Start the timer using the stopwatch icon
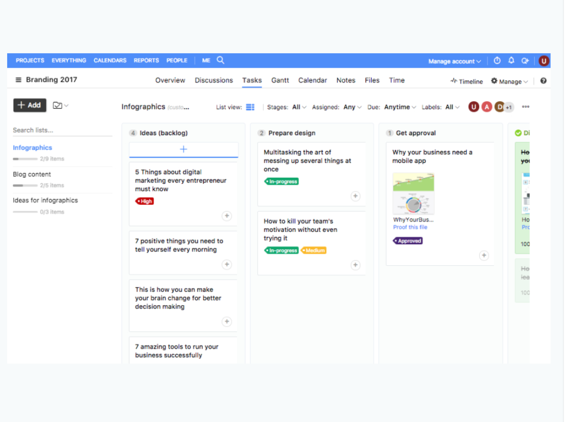This screenshot has height=422, width=568. pos(497,60)
